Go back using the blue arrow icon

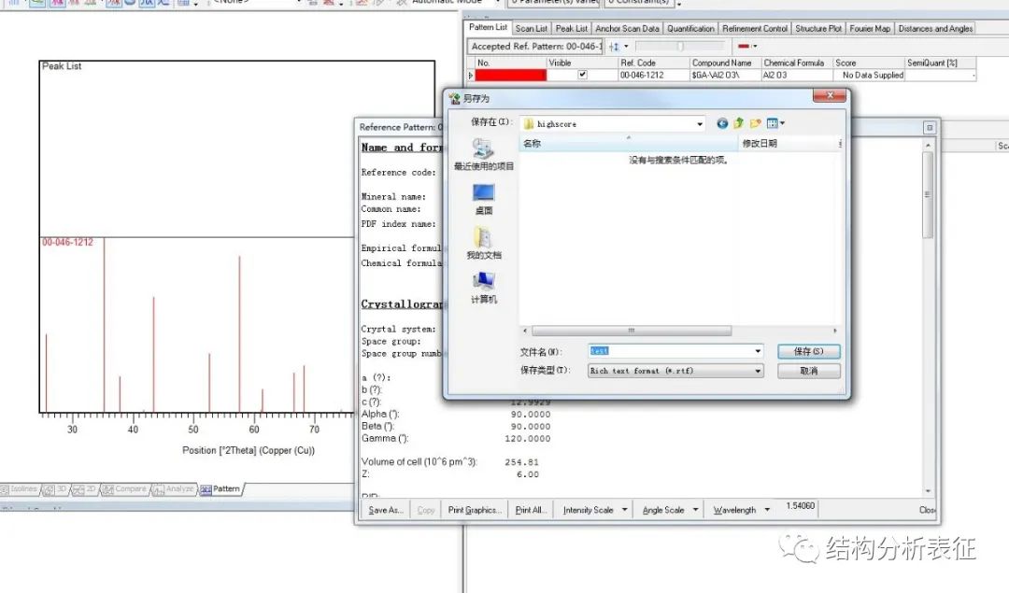(x=722, y=123)
